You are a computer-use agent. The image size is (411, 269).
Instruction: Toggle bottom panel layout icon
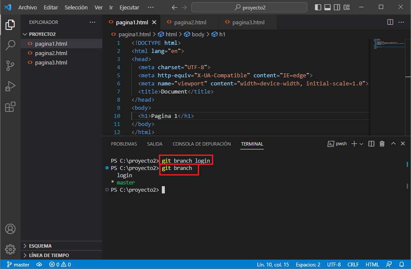point(328,7)
